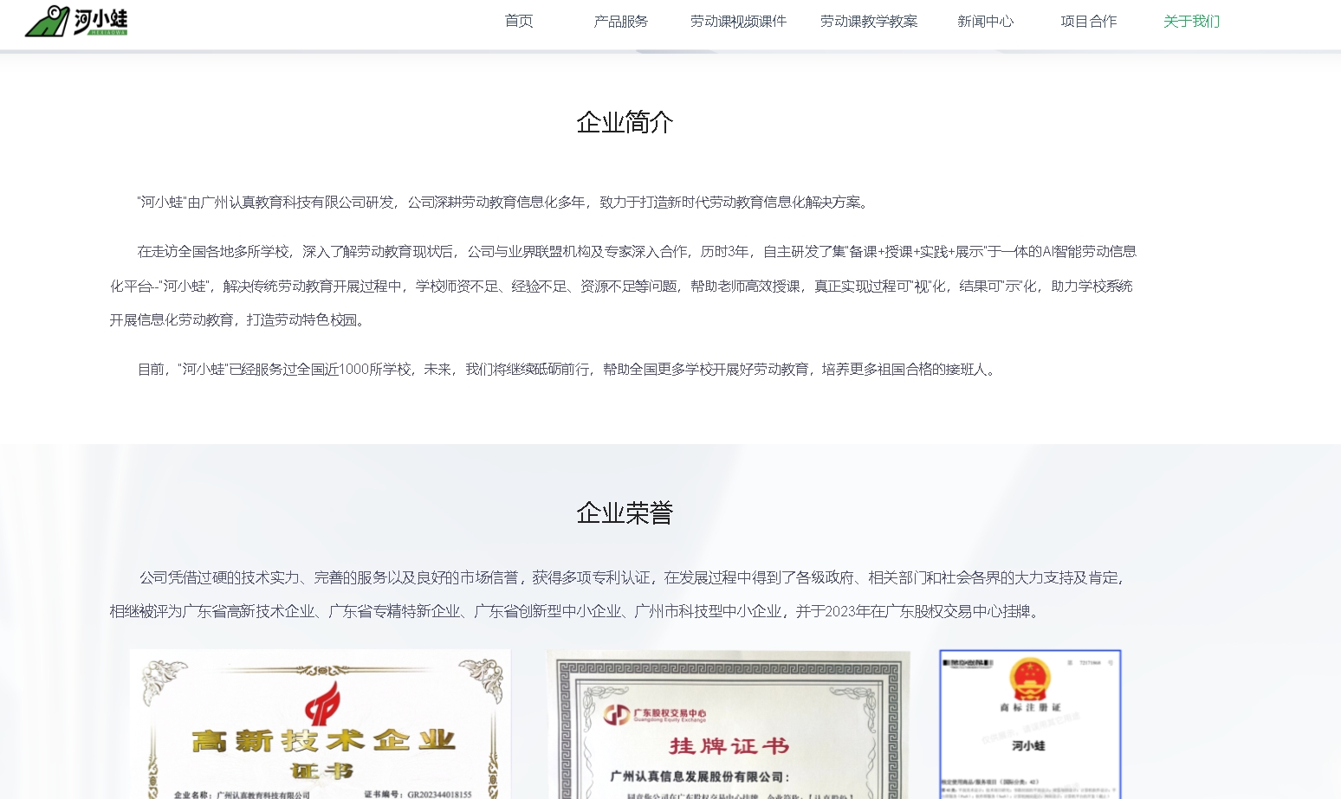This screenshot has width=1341, height=799.
Task: Open the 新闻中心 menu item
Action: coord(985,21)
